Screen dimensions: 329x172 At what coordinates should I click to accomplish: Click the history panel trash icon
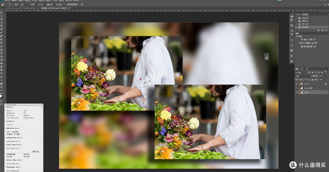[x=326, y=30]
